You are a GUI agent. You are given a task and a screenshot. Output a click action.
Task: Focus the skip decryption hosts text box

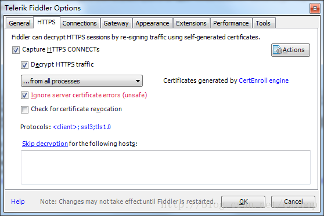[x=165, y=167]
